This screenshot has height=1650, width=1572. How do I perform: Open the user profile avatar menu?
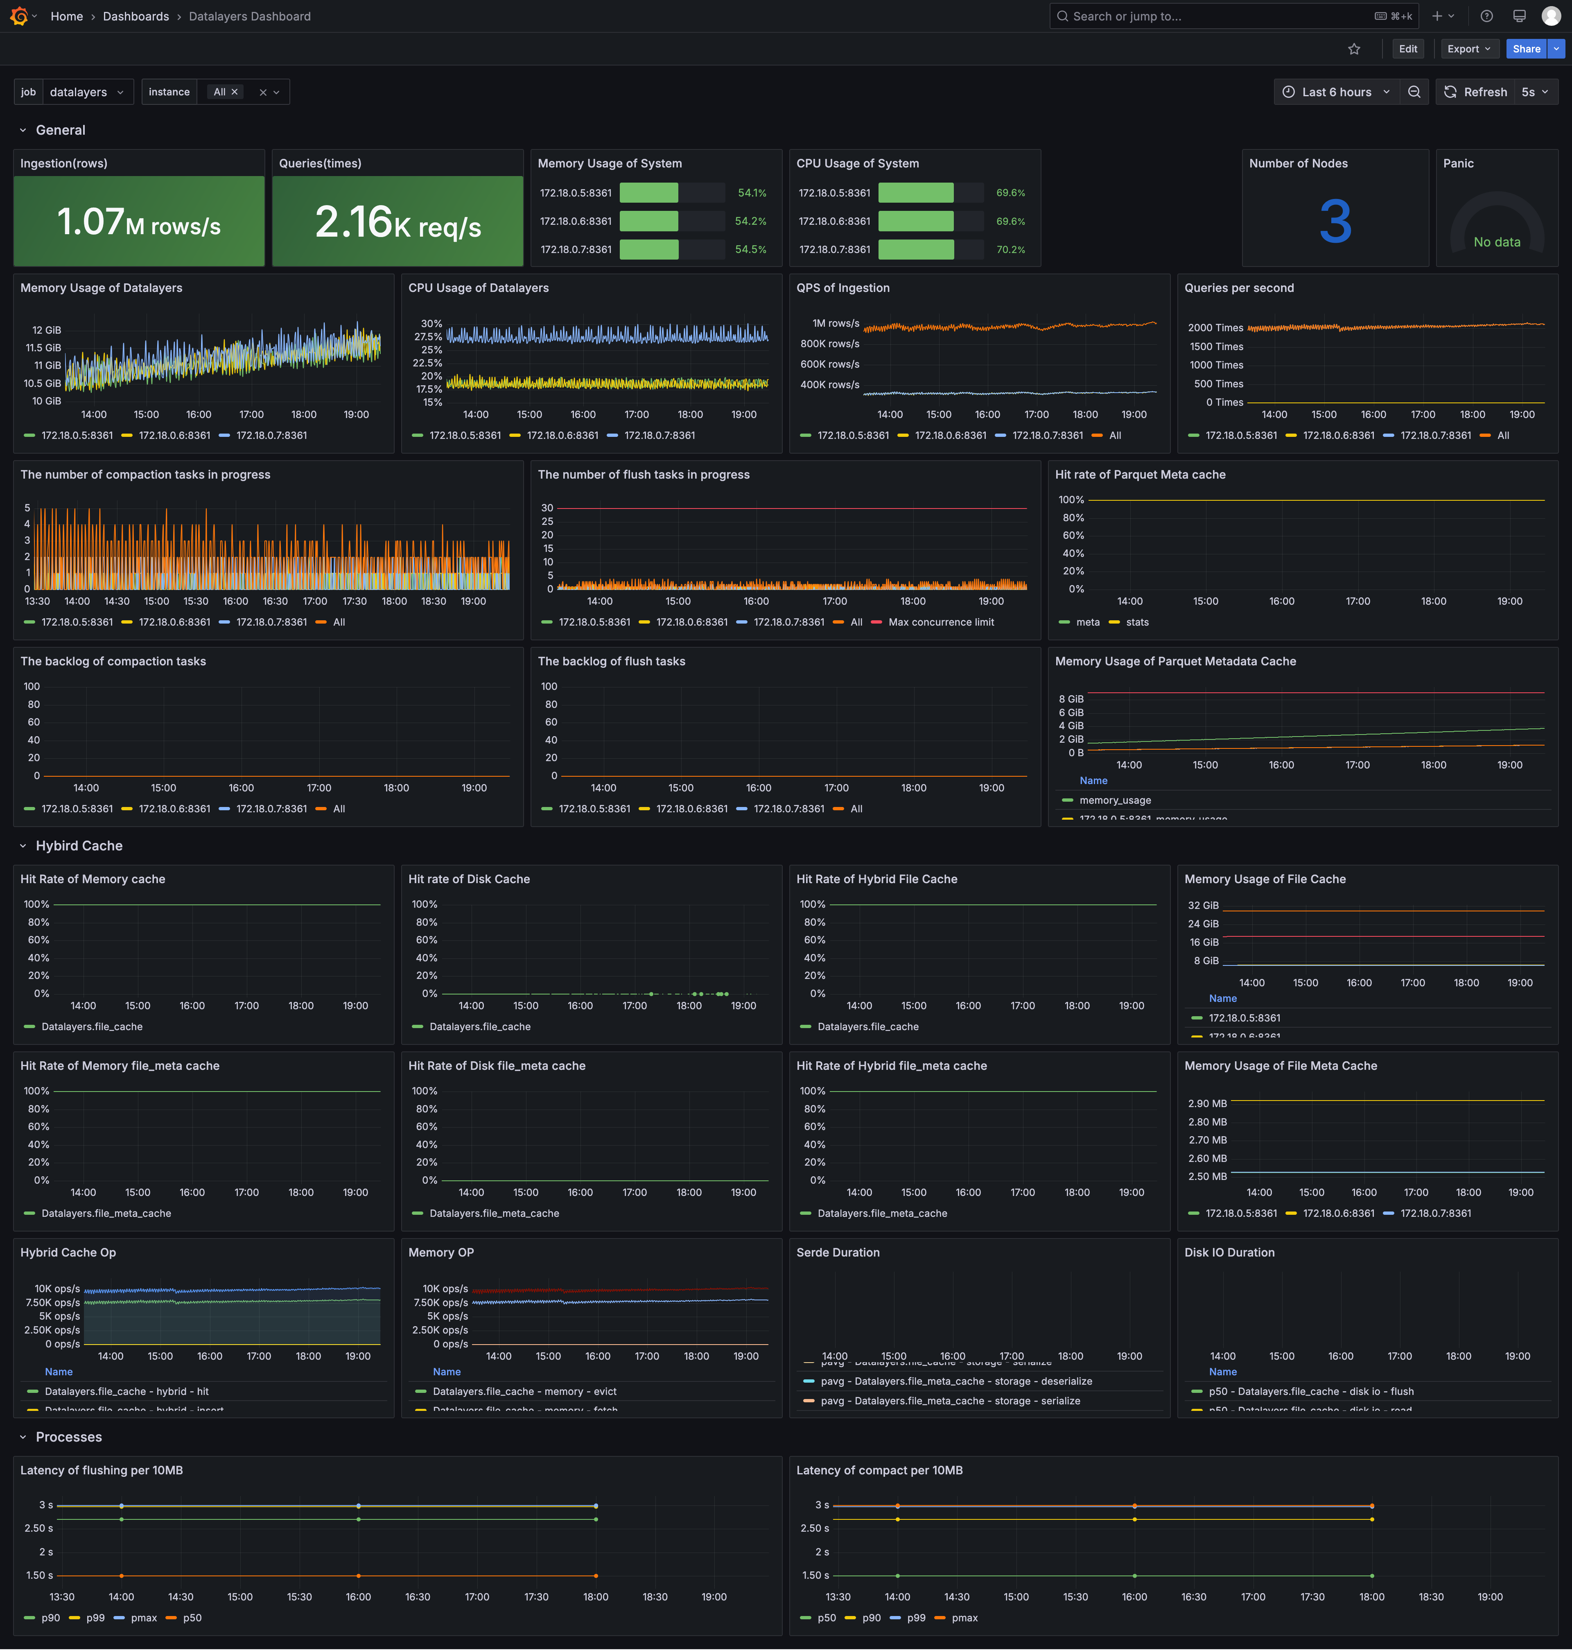pyautogui.click(x=1552, y=16)
